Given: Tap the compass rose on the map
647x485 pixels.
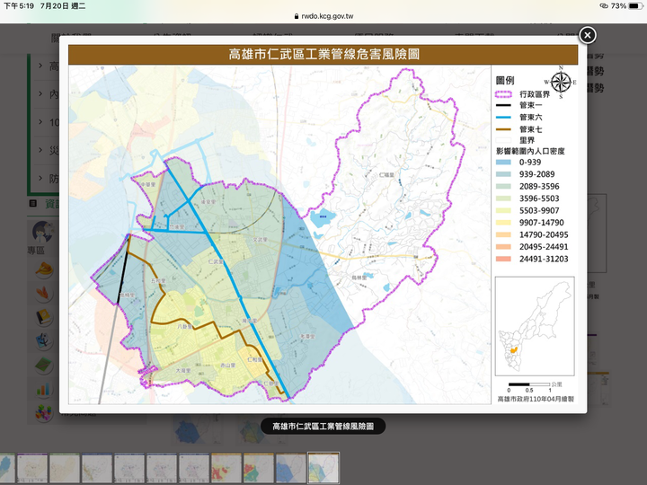Looking at the screenshot, I should [561, 82].
